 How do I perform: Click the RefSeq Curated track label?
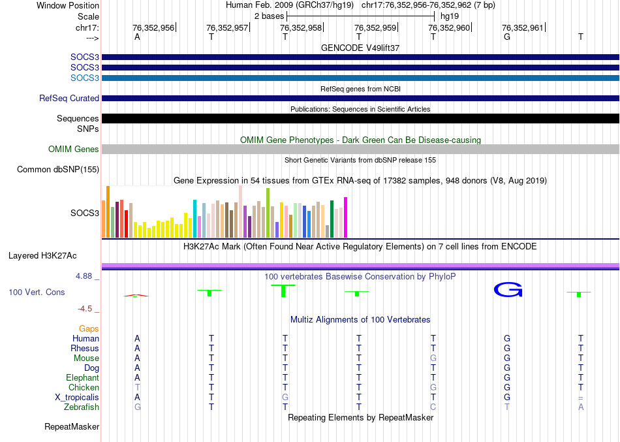tap(69, 98)
